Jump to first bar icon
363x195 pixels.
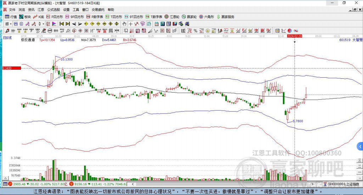(x=62, y=24)
